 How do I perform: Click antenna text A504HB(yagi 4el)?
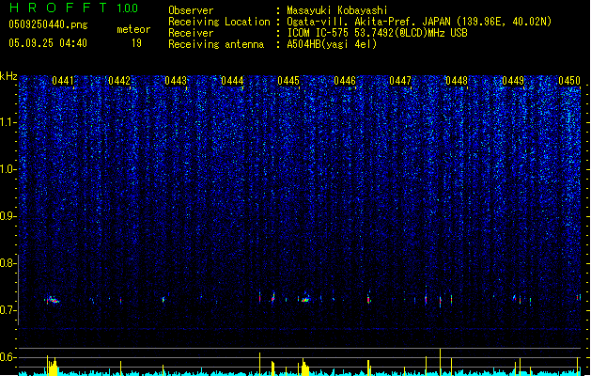click(332, 44)
